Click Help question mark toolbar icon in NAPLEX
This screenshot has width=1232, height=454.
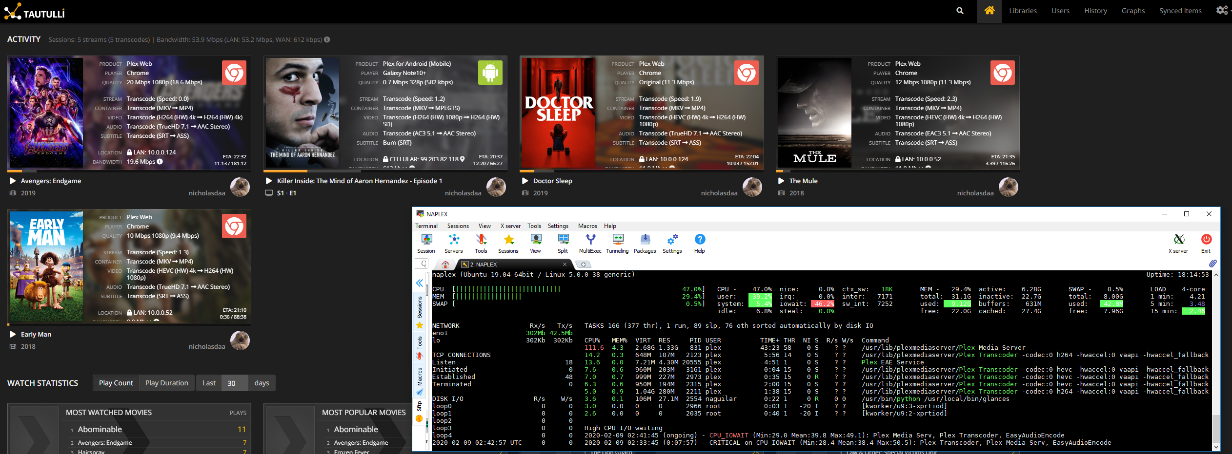[700, 244]
